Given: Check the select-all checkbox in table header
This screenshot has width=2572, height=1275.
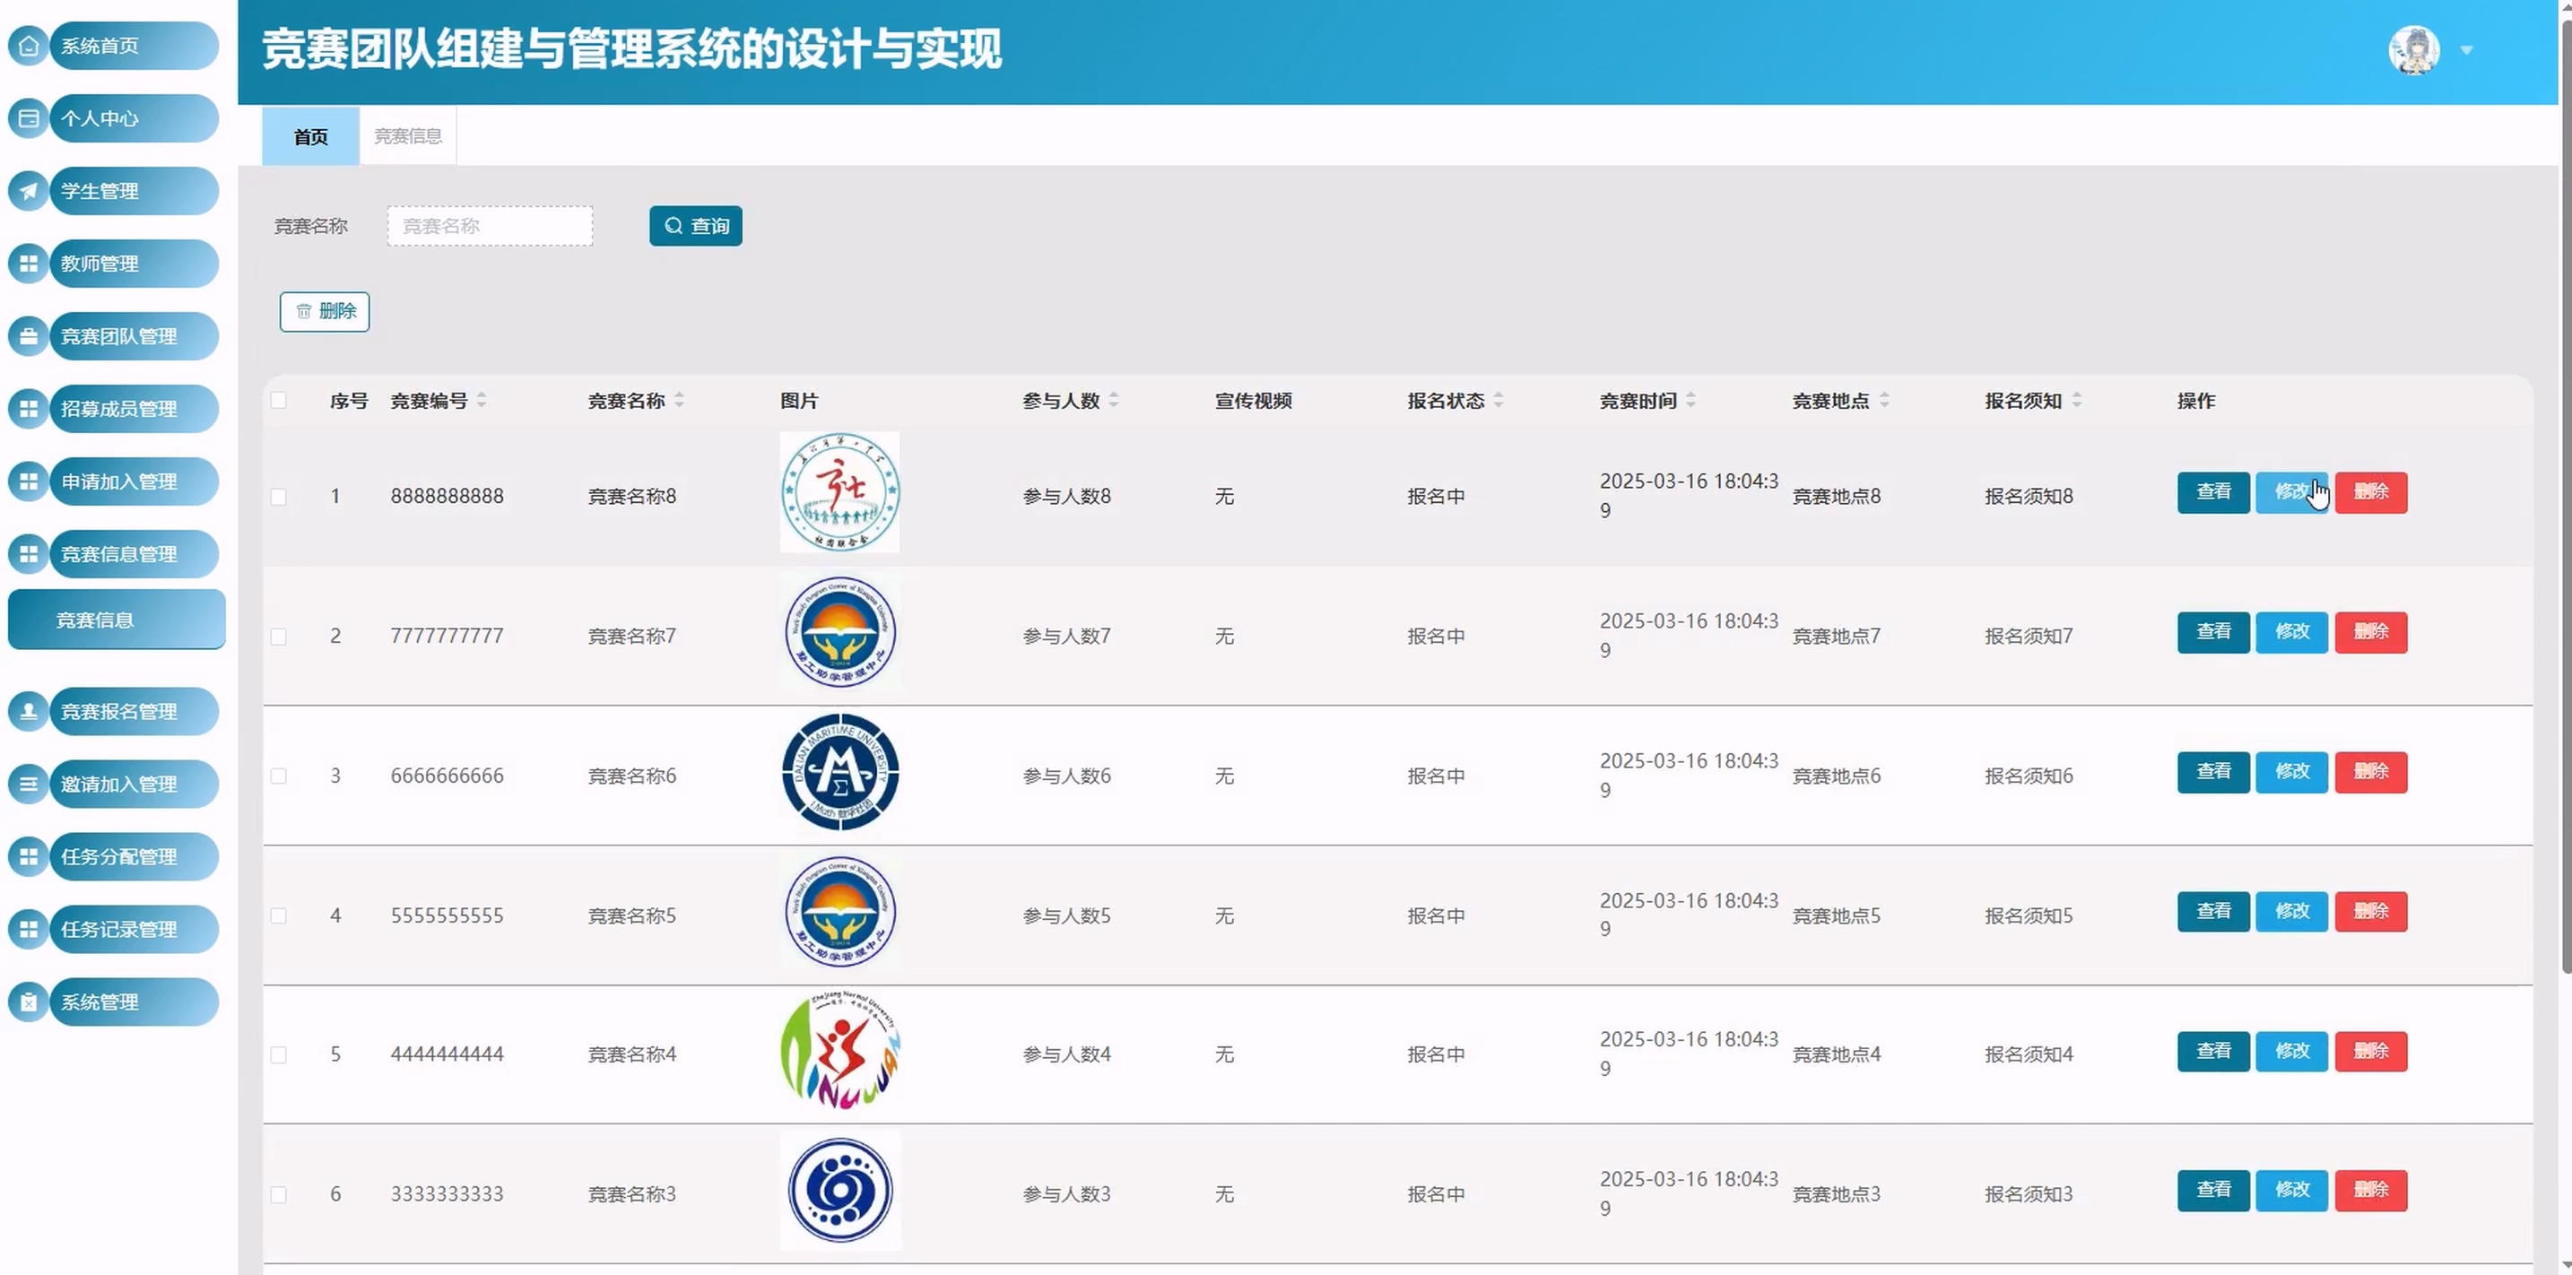Looking at the screenshot, I should pyautogui.click(x=279, y=401).
